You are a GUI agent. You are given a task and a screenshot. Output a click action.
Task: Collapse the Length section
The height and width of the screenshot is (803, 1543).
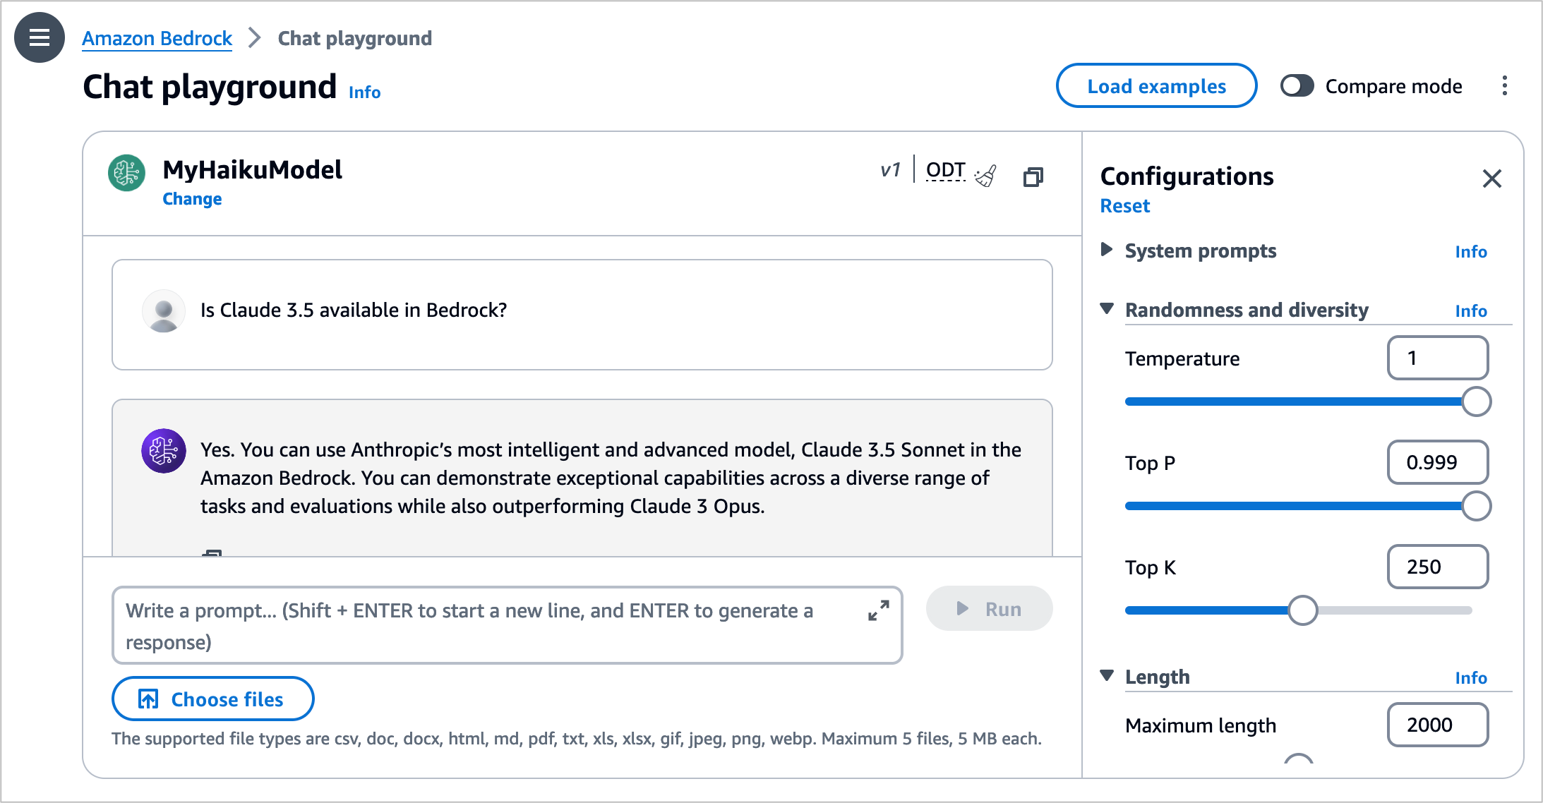point(1107,676)
